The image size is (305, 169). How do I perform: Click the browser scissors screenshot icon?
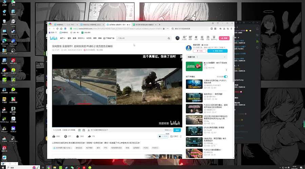224,29
